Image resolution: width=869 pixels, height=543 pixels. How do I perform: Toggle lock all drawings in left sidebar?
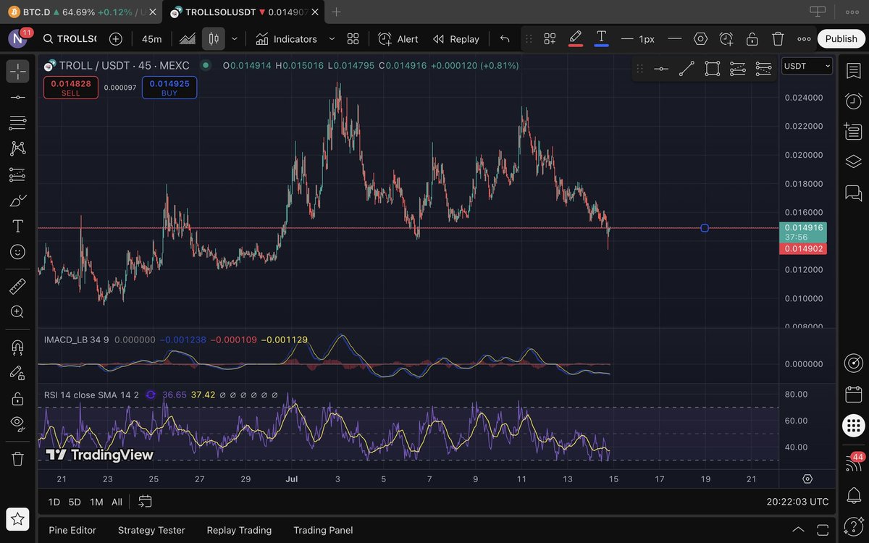click(18, 398)
